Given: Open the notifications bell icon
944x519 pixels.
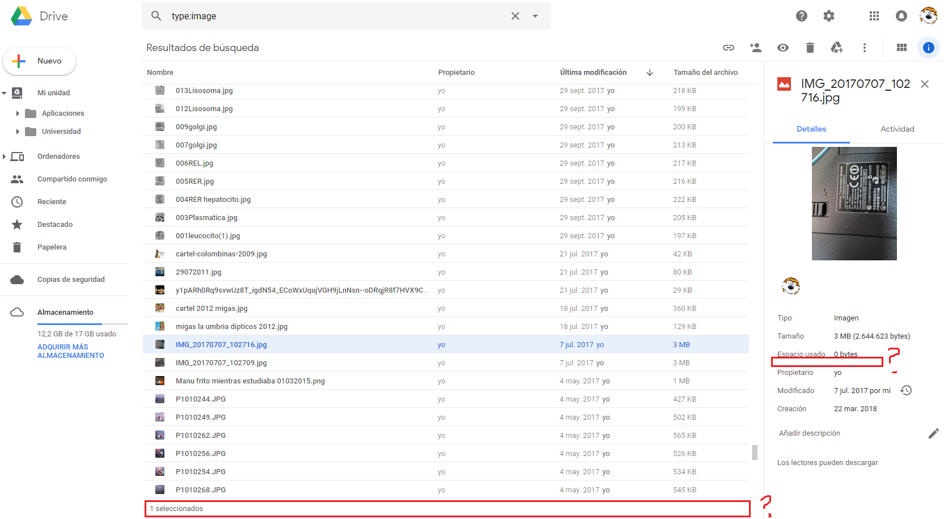Looking at the screenshot, I should (x=901, y=16).
